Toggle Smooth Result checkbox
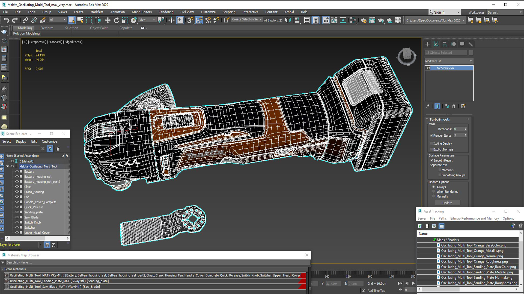The width and height of the screenshot is (524, 294). click(431, 160)
